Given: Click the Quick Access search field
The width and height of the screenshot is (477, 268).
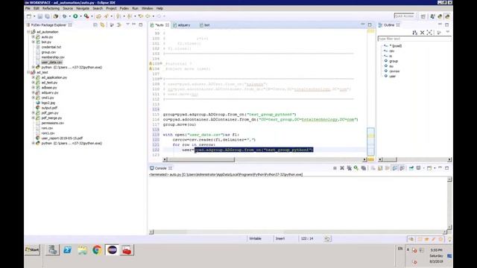Looking at the screenshot, I should 404,16.
